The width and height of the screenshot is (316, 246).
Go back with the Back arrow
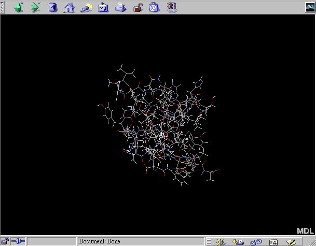(x=18, y=7)
